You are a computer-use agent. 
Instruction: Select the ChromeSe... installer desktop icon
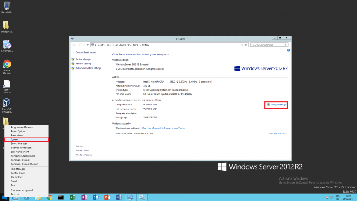7,46
